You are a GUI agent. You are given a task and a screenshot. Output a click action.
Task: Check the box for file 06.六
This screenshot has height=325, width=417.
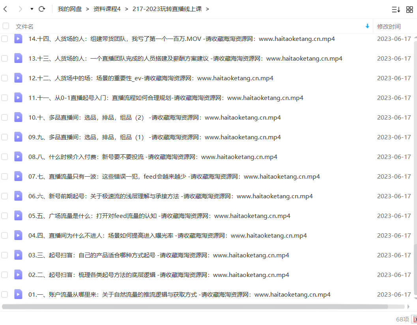4,196
